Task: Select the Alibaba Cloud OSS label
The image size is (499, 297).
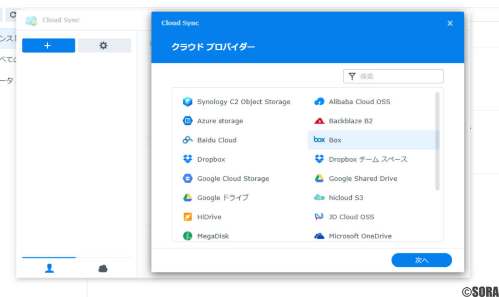Action: click(x=360, y=102)
